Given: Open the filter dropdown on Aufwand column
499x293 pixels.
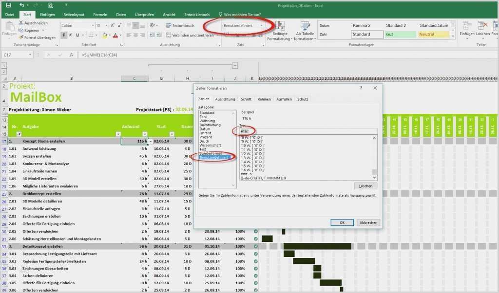Looking at the screenshot, I should (145, 134).
